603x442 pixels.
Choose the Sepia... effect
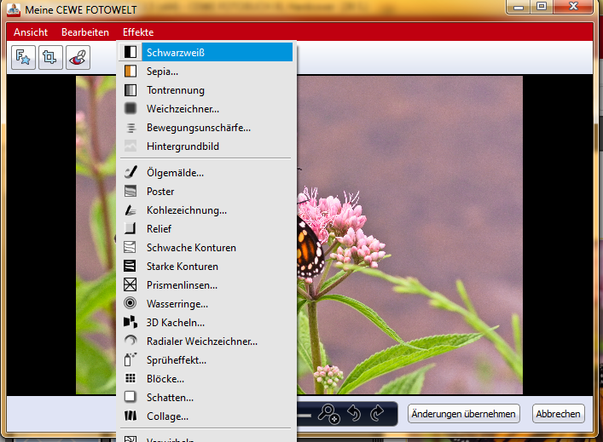click(x=206, y=71)
